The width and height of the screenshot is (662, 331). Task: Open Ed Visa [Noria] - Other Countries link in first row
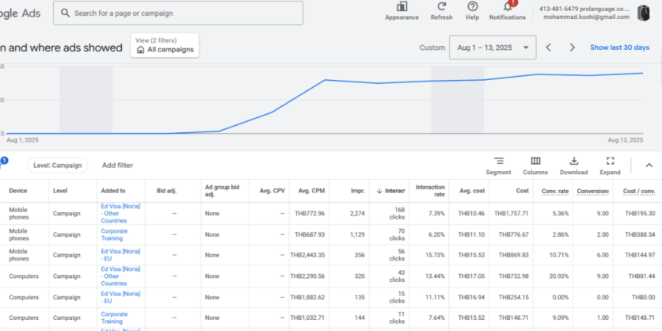pyautogui.click(x=120, y=213)
